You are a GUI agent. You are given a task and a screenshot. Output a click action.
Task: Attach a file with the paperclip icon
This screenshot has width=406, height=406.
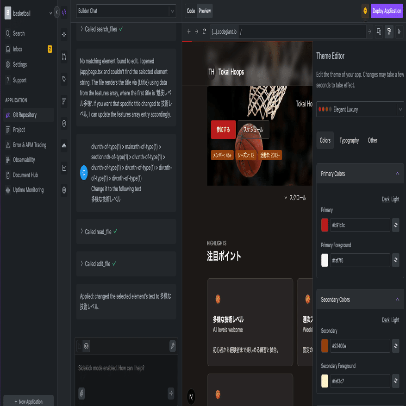81,394
